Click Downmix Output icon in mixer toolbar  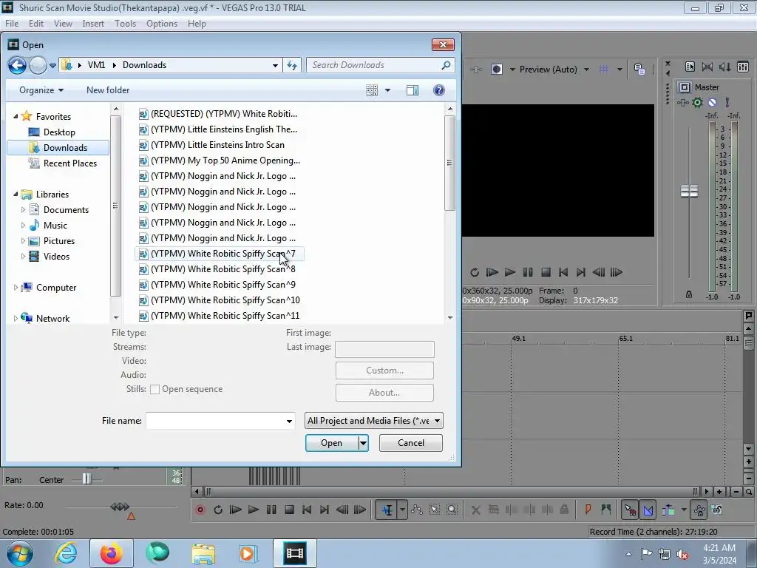click(x=707, y=67)
